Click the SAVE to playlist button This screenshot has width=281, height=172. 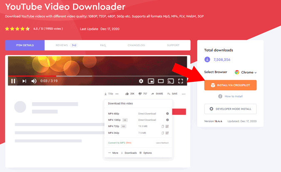pos(172,94)
